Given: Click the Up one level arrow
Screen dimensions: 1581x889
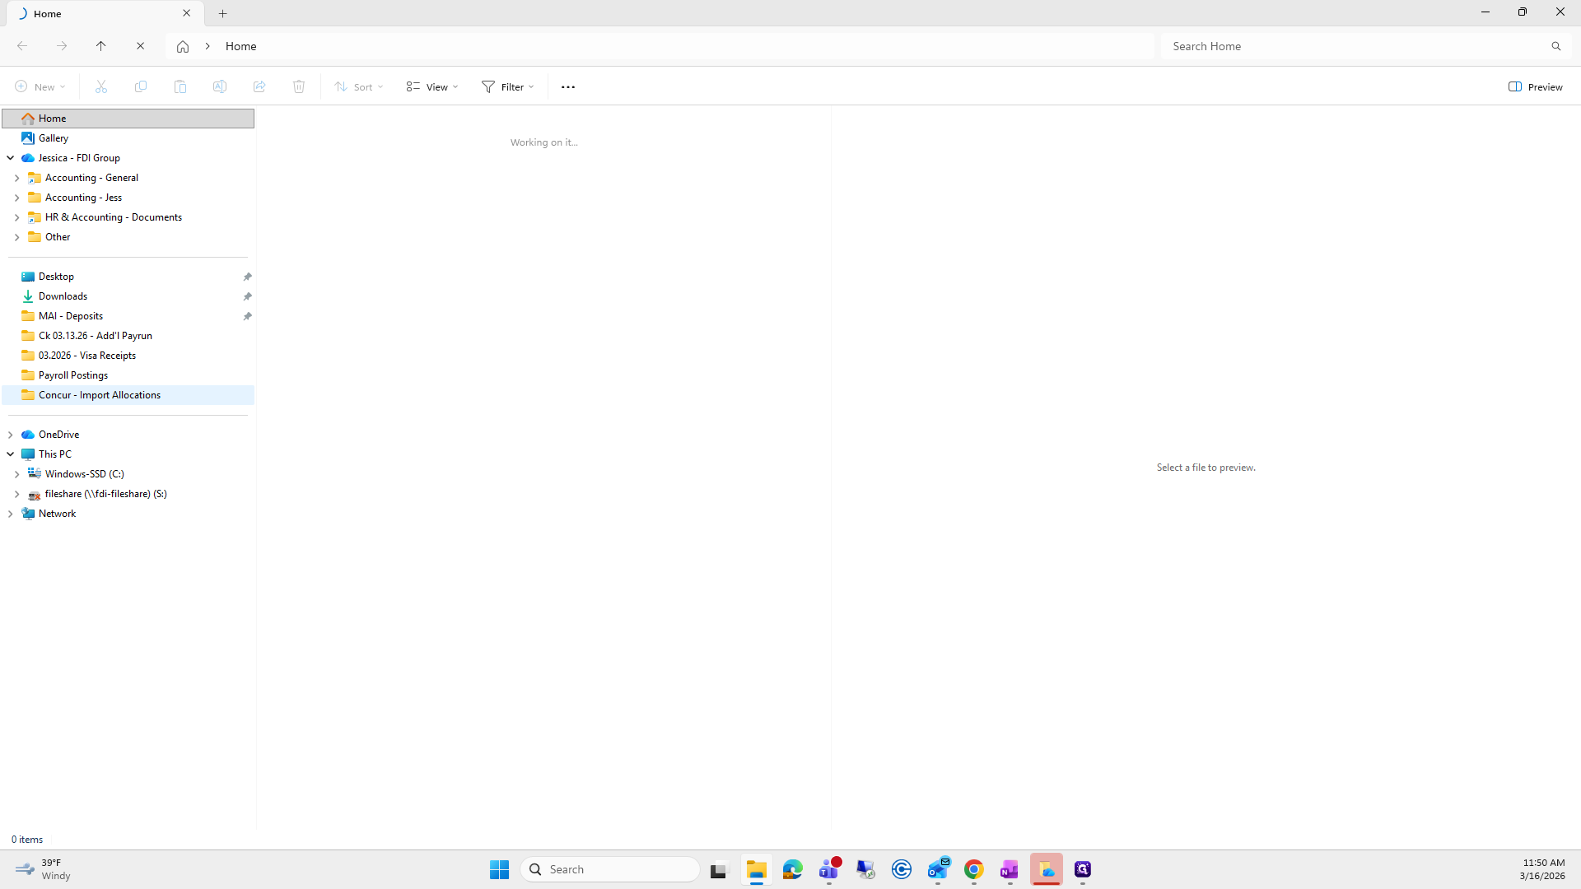Looking at the screenshot, I should pyautogui.click(x=100, y=46).
